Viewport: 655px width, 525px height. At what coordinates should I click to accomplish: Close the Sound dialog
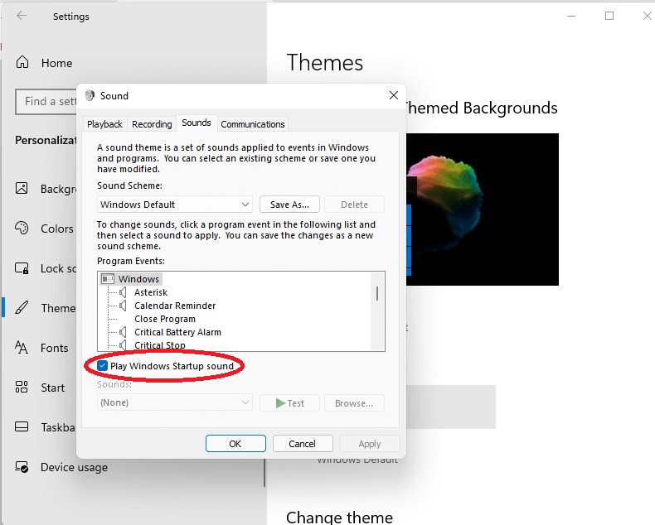pyautogui.click(x=394, y=95)
